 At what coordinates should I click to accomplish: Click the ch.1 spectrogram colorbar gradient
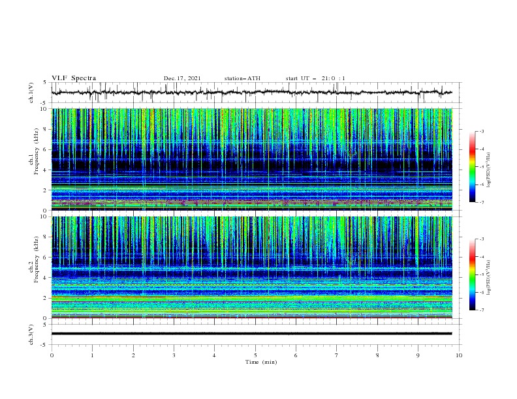pos(473,167)
